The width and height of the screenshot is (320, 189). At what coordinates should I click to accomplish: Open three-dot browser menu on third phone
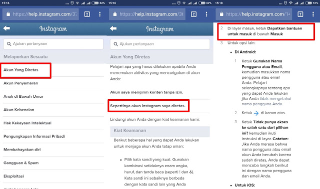click(313, 14)
